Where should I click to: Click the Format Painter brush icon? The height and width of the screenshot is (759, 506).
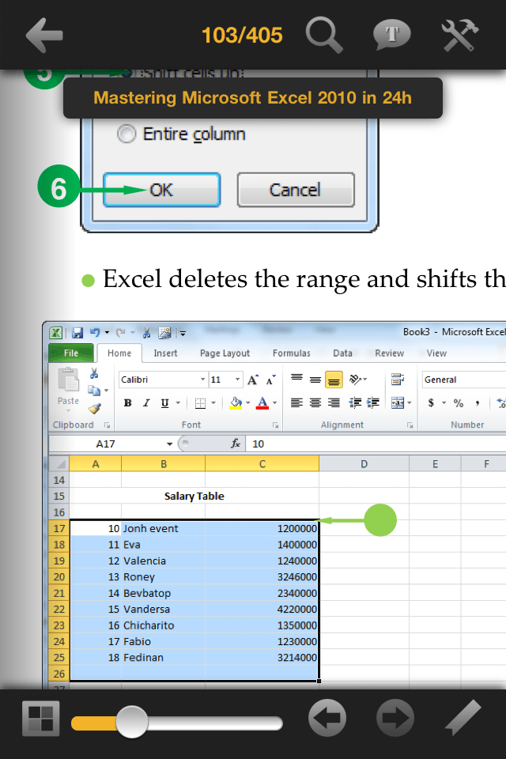pos(94,409)
